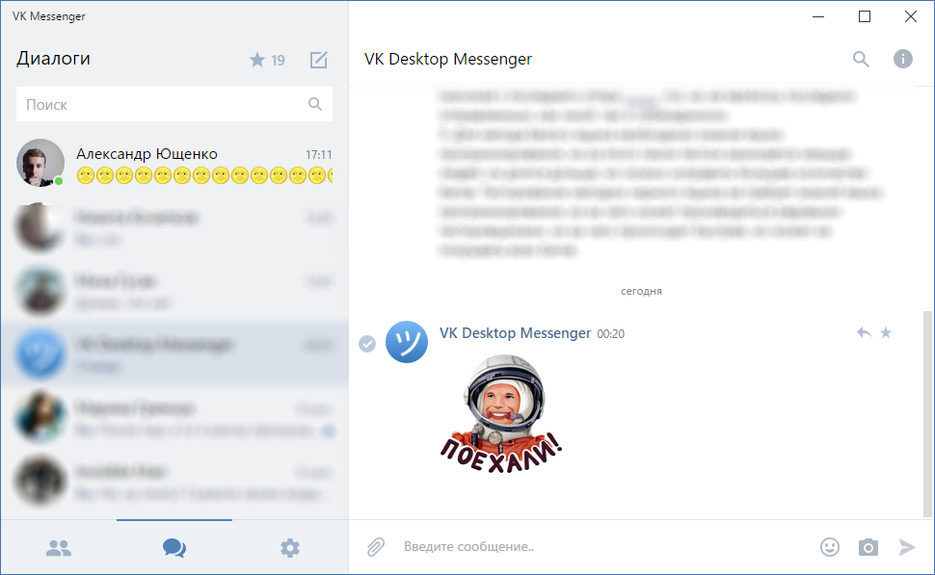The image size is (935, 575).
Task: Toggle the message selection checkmark circle
Action: 367,344
